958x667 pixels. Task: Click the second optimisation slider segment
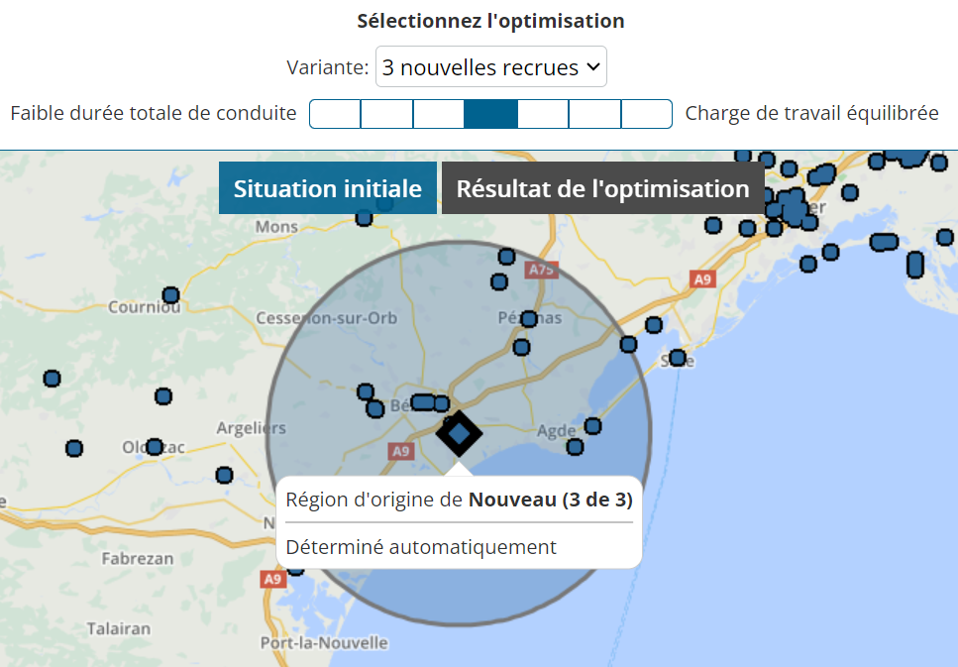[386, 114]
